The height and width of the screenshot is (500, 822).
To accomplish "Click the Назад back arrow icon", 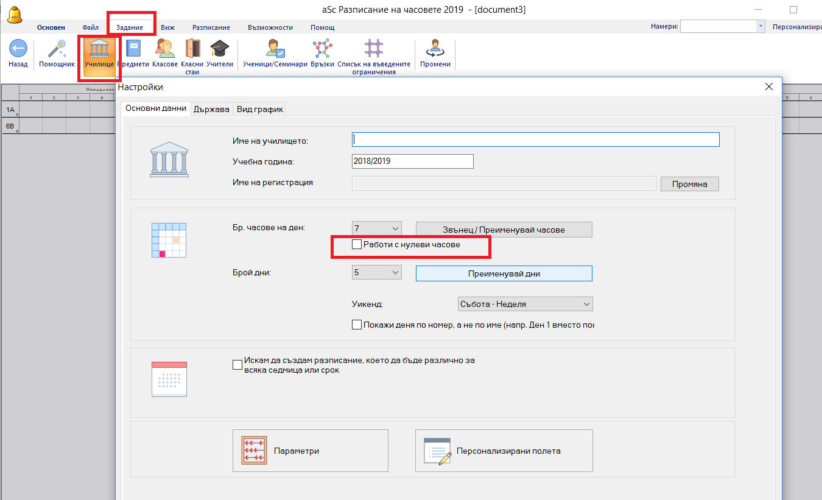I will pyautogui.click(x=18, y=49).
